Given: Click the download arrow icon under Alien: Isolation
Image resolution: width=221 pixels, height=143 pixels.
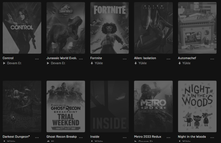Looking at the screenshot, I should pyautogui.click(x=136, y=63).
